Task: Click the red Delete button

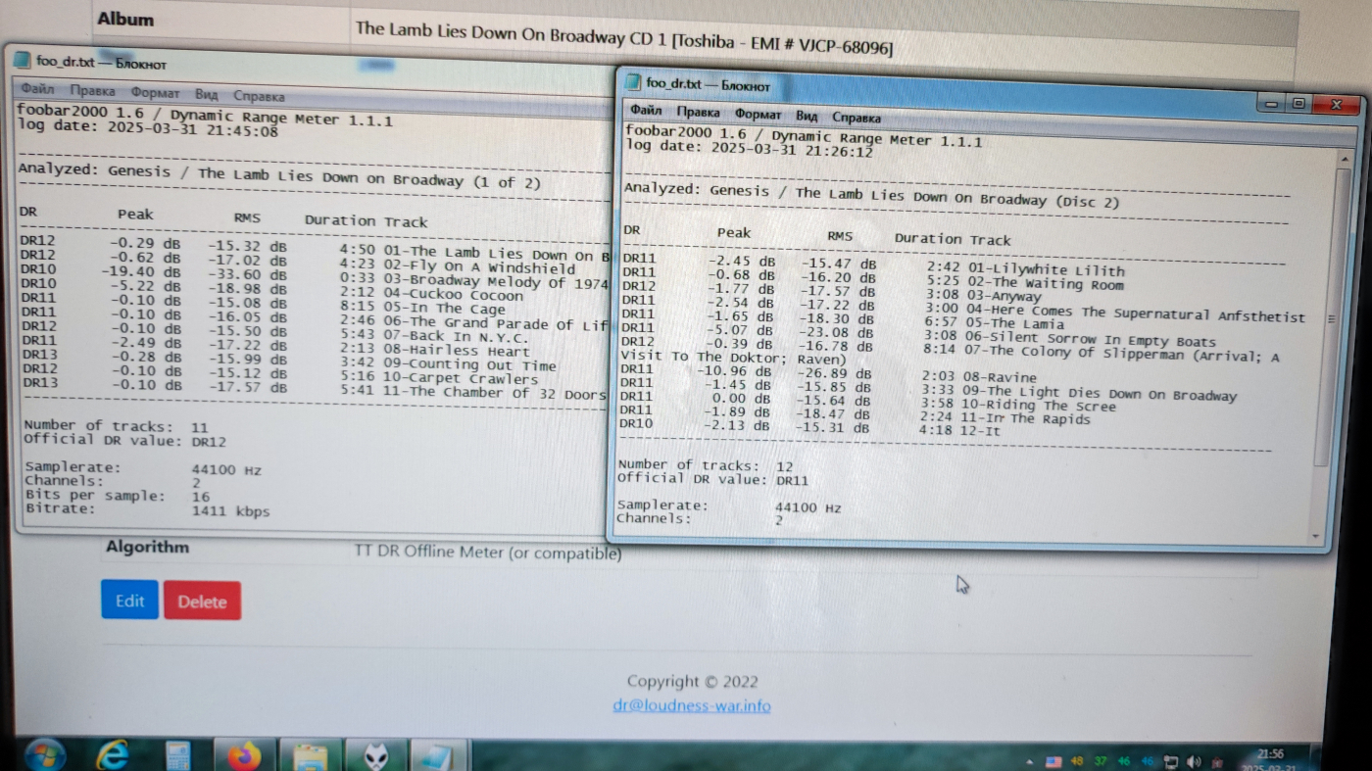Action: point(202,602)
